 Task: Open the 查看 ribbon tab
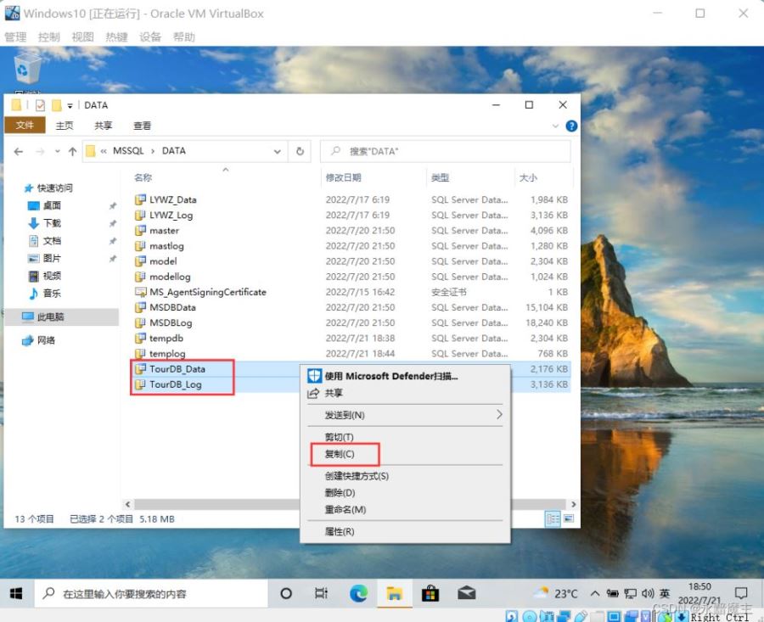(x=142, y=126)
